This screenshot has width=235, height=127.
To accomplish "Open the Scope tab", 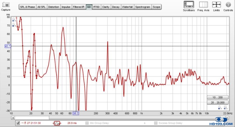I will [157, 7].
